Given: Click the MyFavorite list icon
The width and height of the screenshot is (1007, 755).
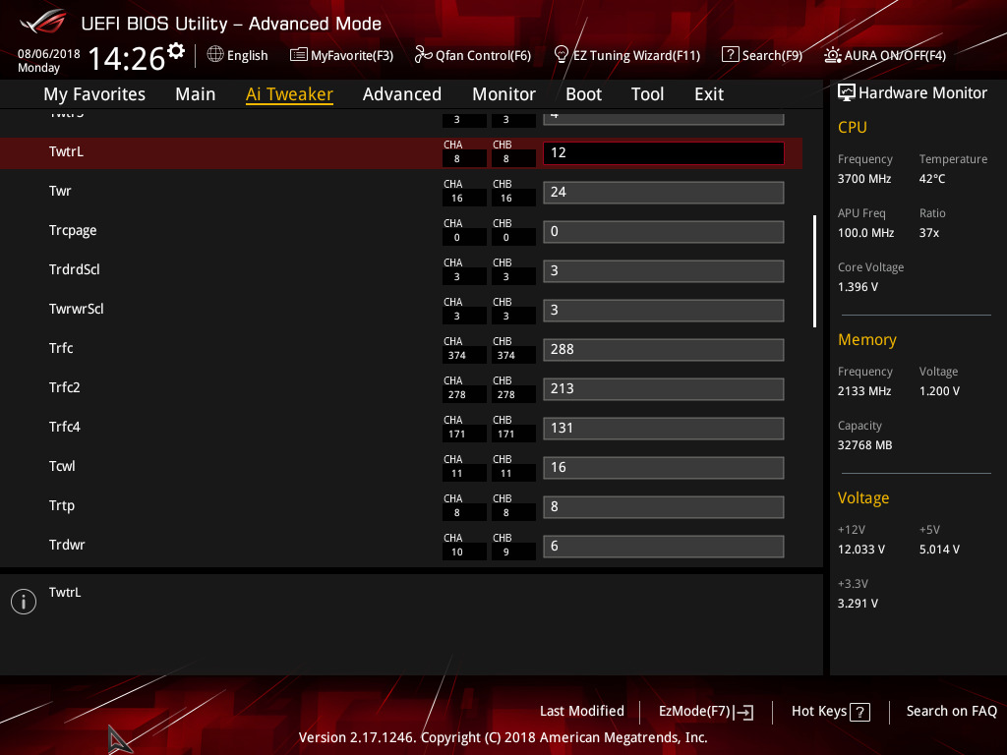Looking at the screenshot, I should click(x=299, y=55).
